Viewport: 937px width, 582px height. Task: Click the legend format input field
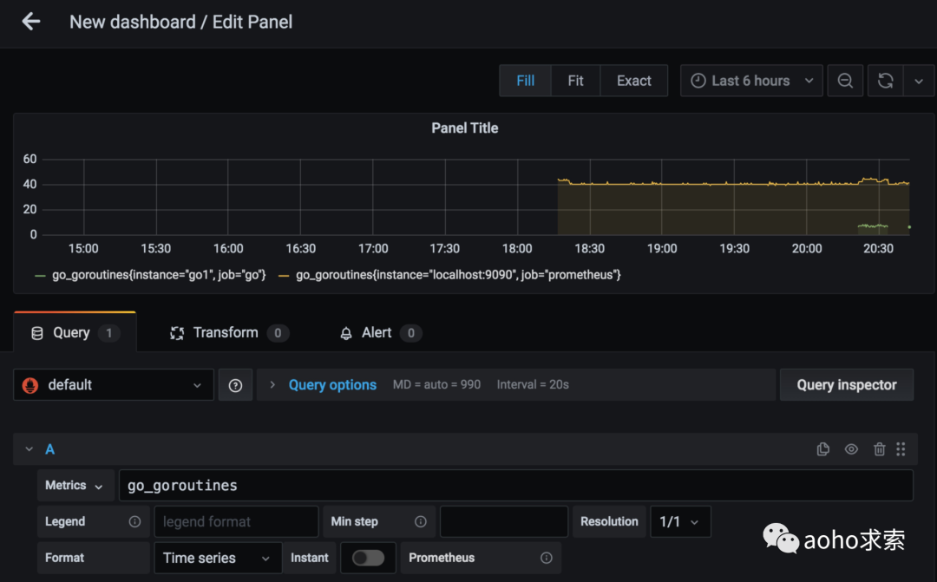pyautogui.click(x=236, y=521)
